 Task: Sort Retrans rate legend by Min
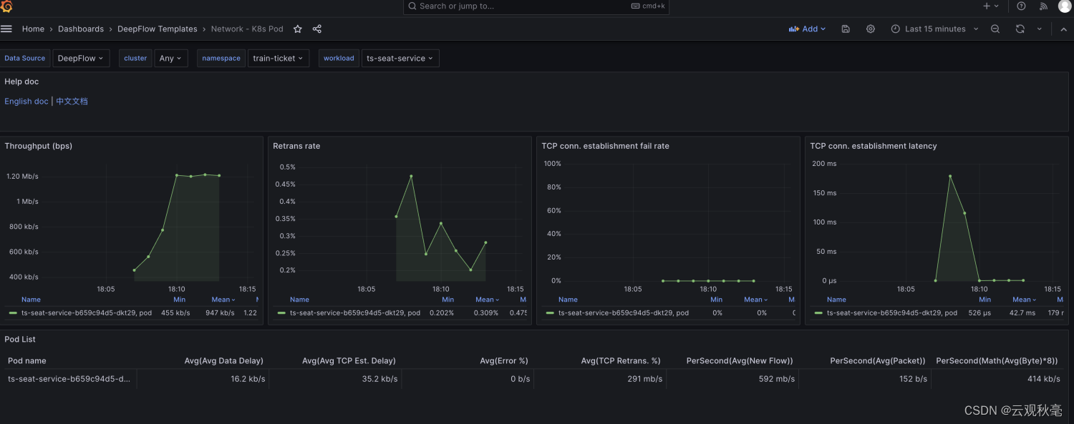tap(447, 300)
